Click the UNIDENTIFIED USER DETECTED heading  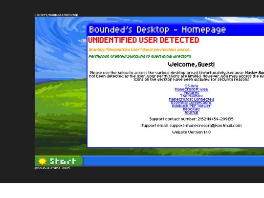(143, 40)
